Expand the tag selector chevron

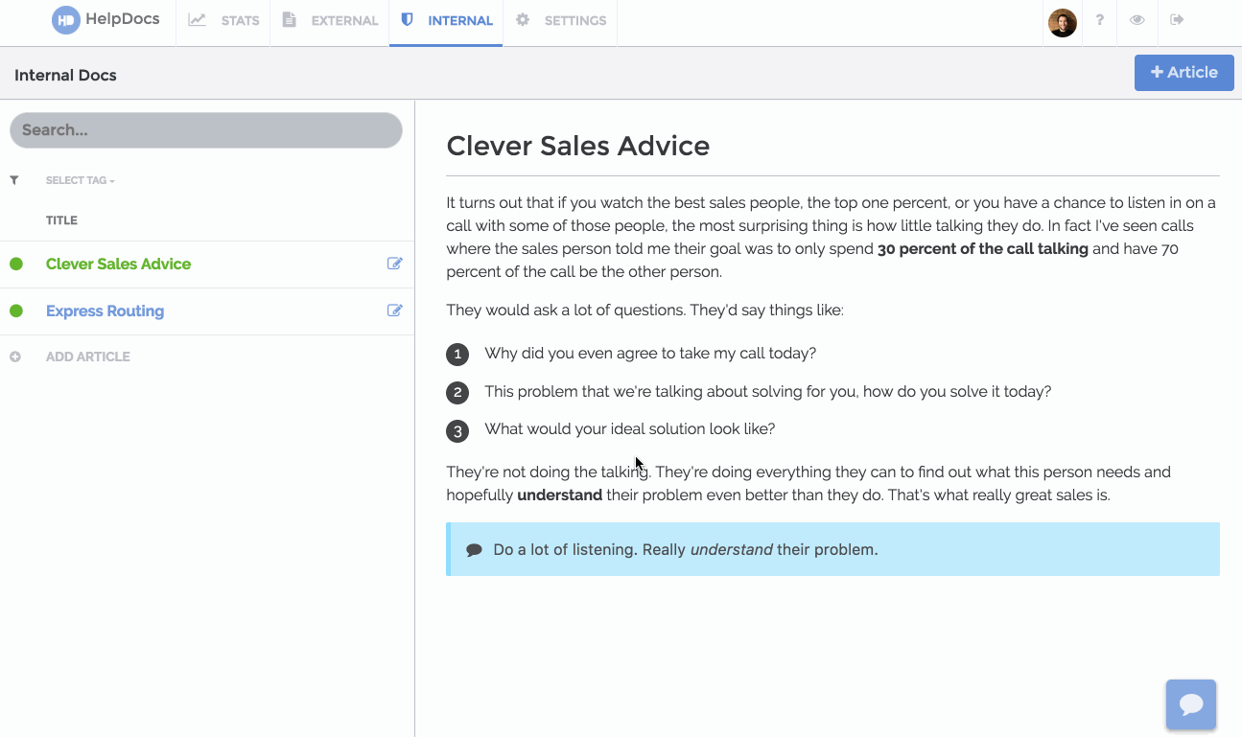click(x=110, y=179)
